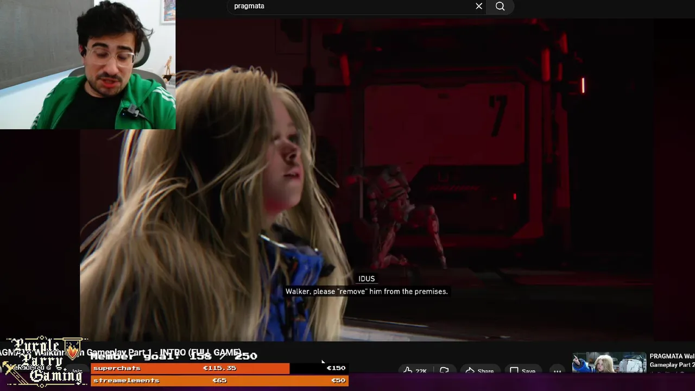Click the streamelements progress bar overlay
Image resolution: width=695 pixels, height=391 pixels.
tap(219, 381)
